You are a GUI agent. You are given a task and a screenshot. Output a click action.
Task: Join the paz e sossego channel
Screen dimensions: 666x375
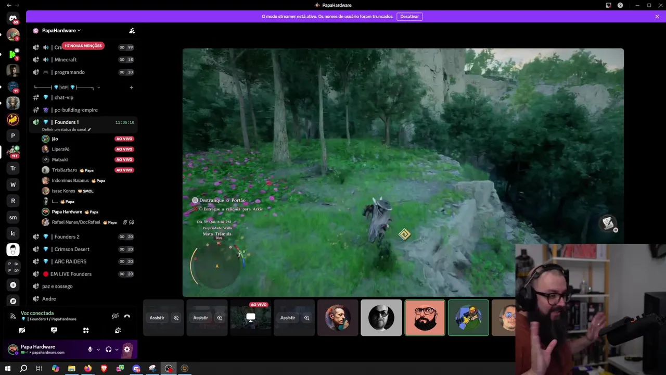coord(83,286)
